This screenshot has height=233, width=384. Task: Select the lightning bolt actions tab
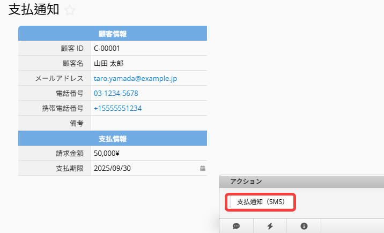(x=270, y=226)
